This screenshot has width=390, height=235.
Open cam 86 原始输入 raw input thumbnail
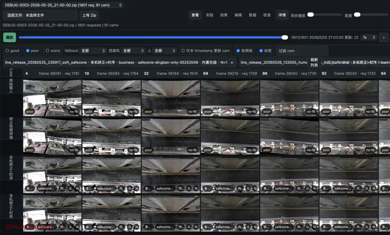[x=289, y=98]
